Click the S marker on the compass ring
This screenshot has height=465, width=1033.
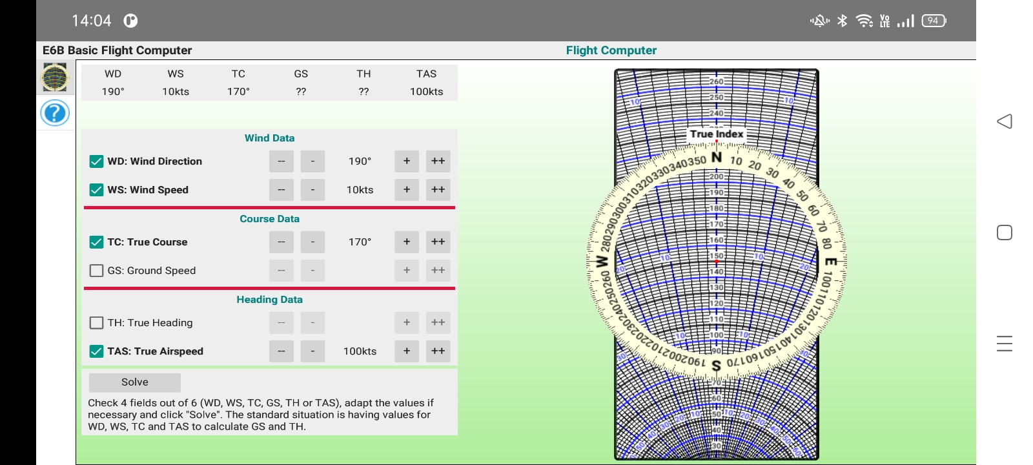pos(716,366)
